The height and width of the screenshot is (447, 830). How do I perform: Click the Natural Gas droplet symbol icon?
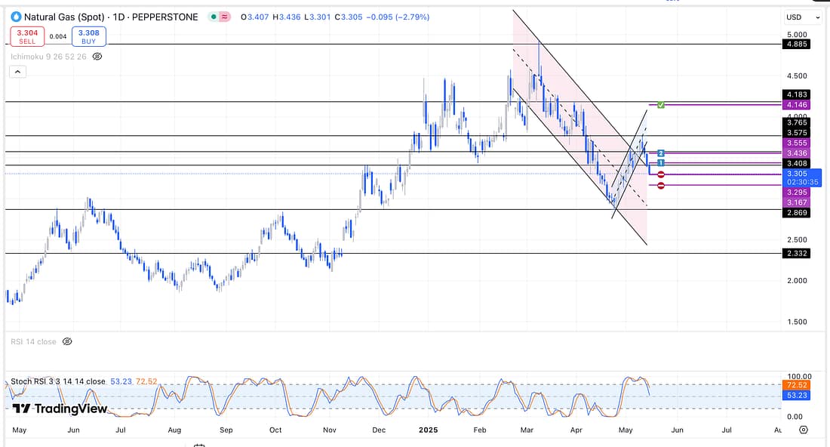click(15, 17)
